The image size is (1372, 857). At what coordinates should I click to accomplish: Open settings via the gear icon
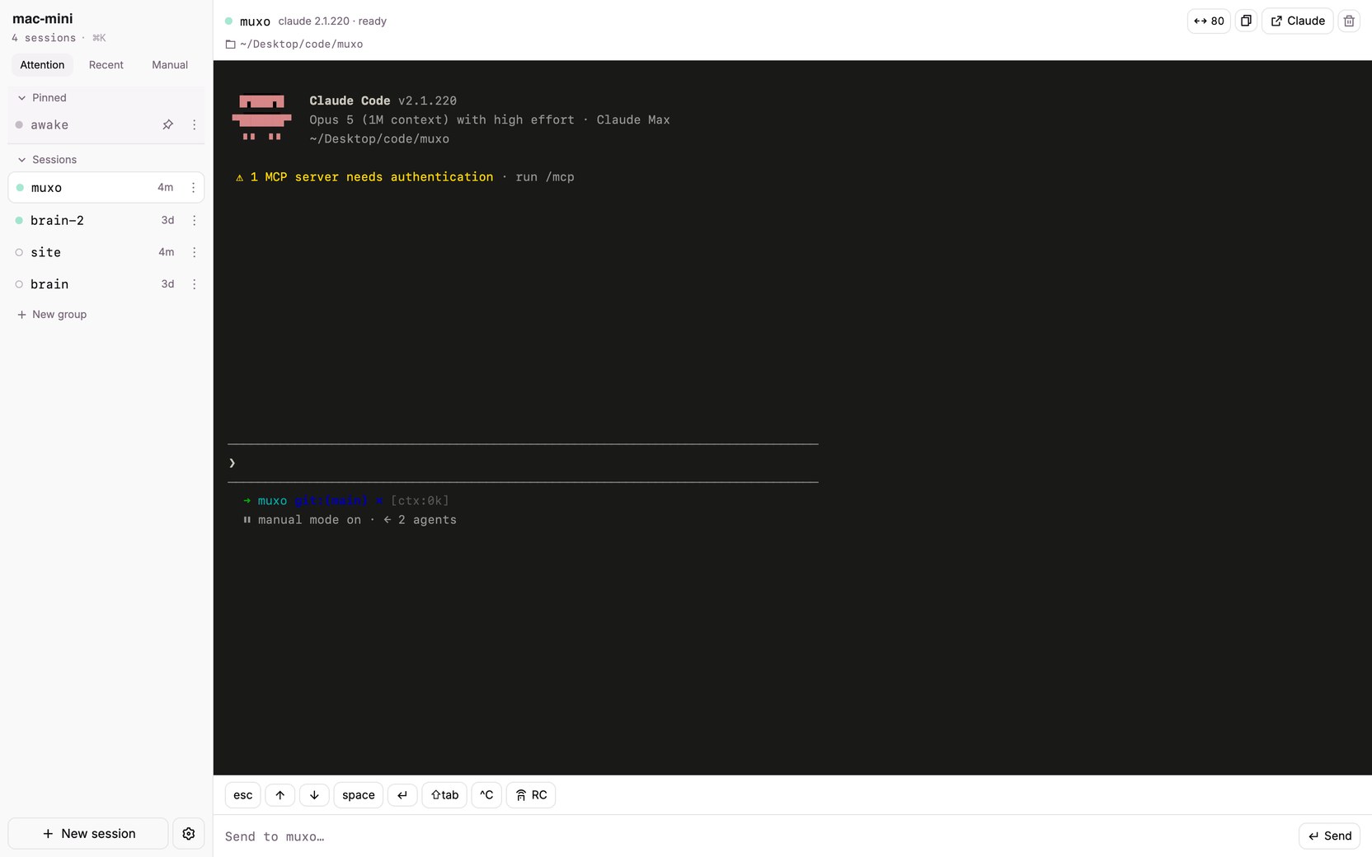click(189, 833)
